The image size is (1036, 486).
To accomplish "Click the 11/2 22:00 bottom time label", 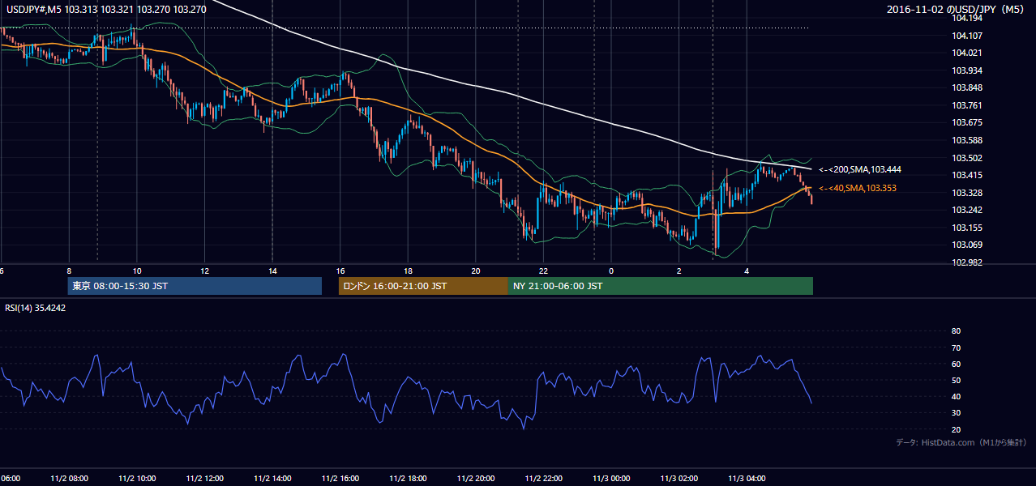I will pos(544,479).
